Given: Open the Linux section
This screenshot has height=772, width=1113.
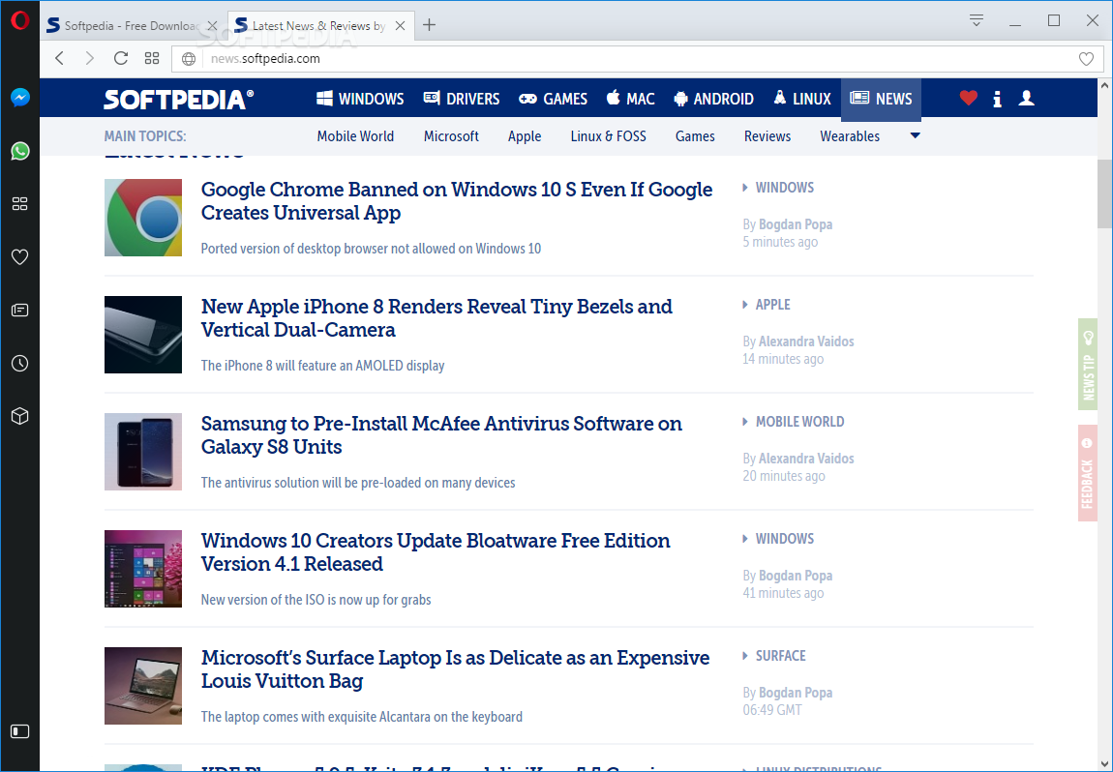Looking at the screenshot, I should pos(802,99).
